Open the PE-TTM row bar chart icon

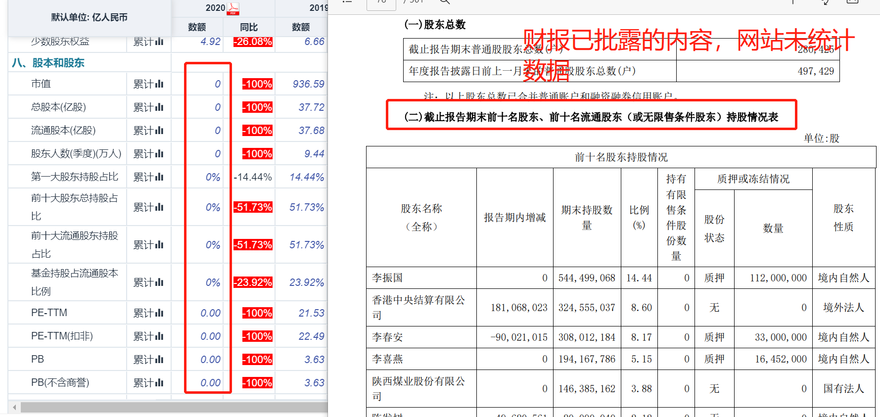[159, 313]
